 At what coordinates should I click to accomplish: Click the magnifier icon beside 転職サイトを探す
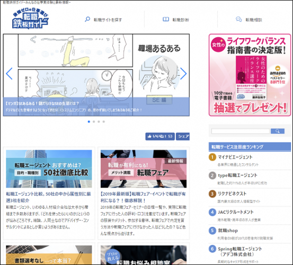[87, 19]
